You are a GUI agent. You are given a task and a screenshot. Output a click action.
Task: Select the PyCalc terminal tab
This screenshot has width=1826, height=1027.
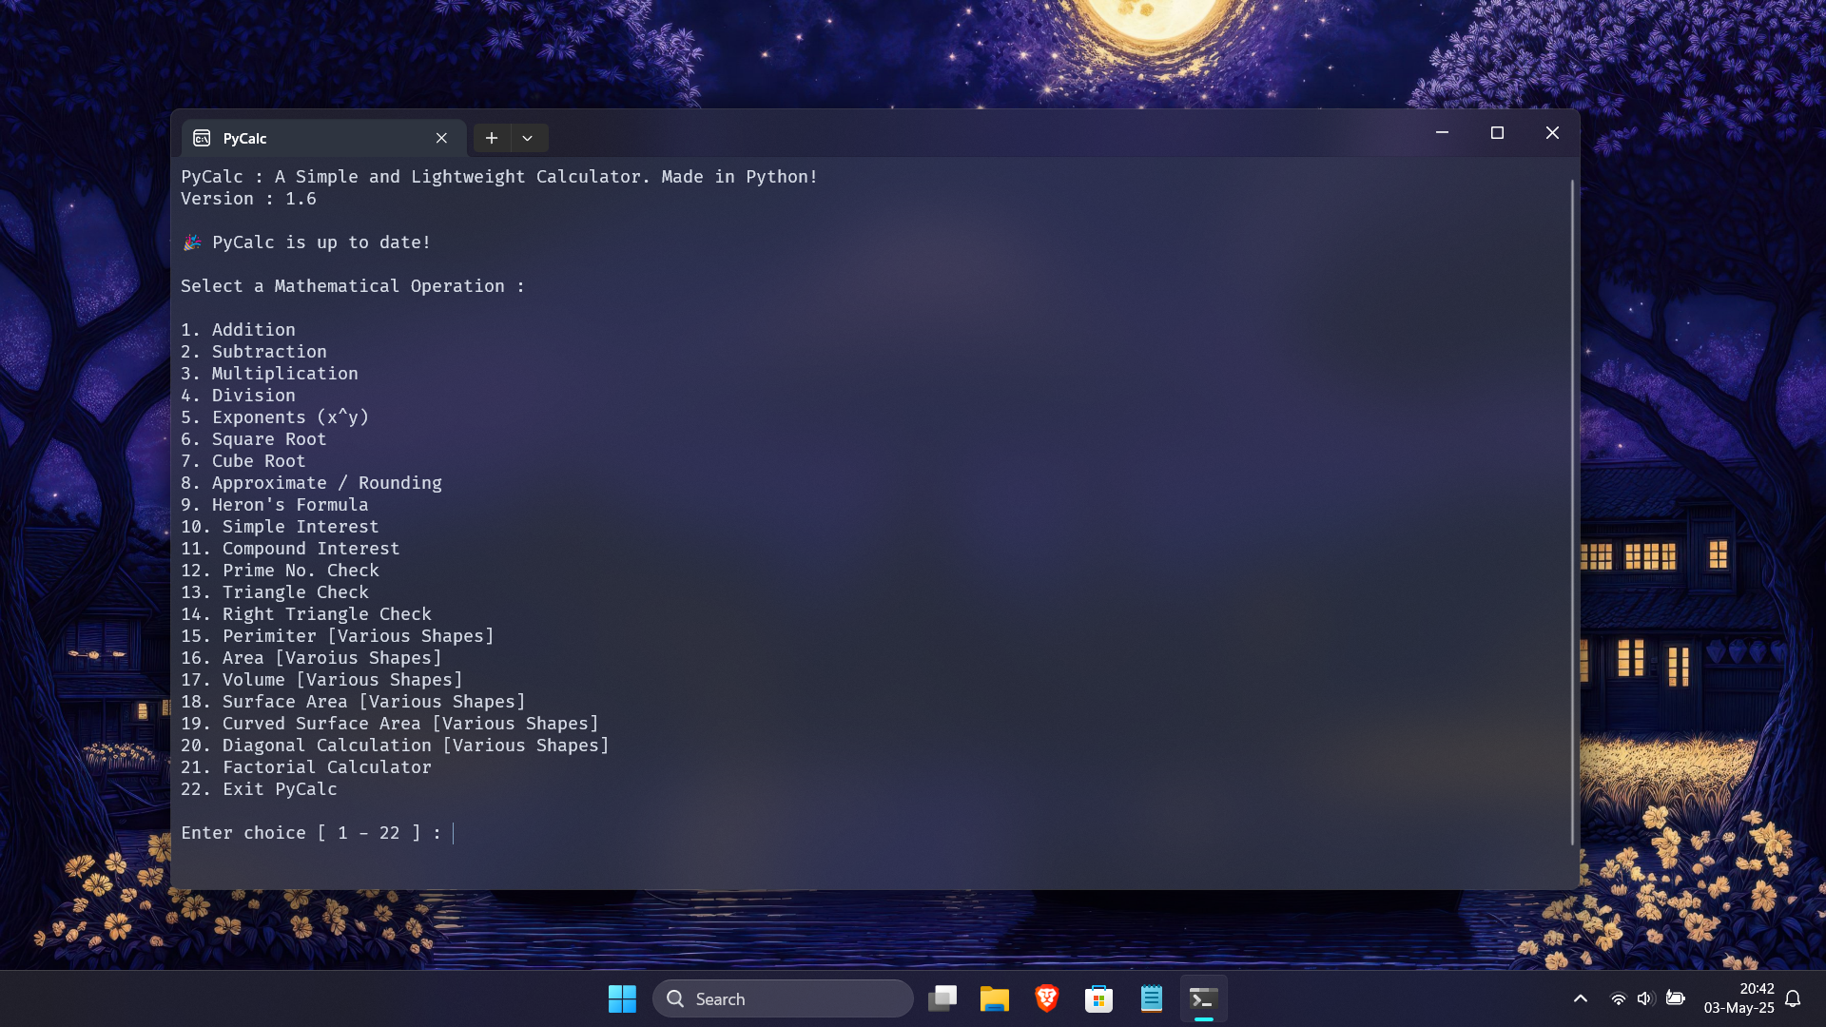click(x=323, y=138)
